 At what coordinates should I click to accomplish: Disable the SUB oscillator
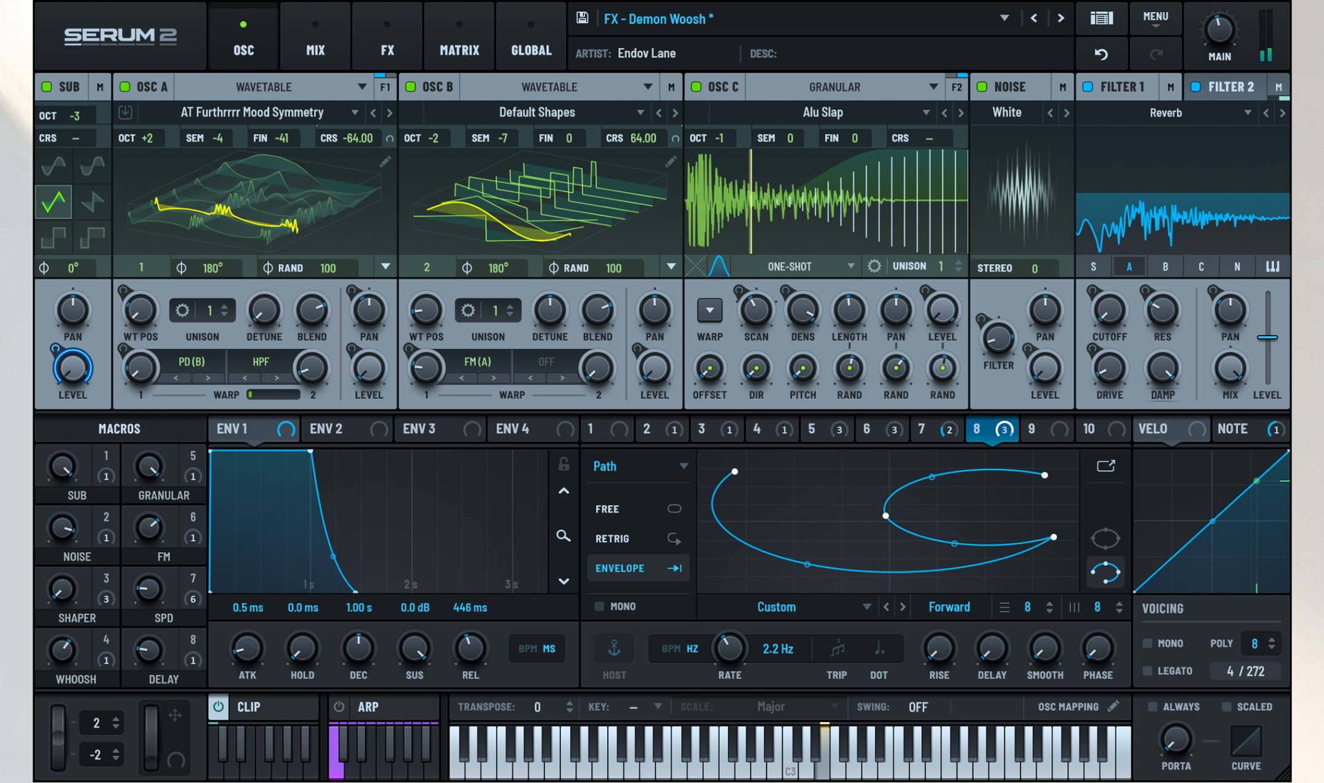(x=46, y=87)
